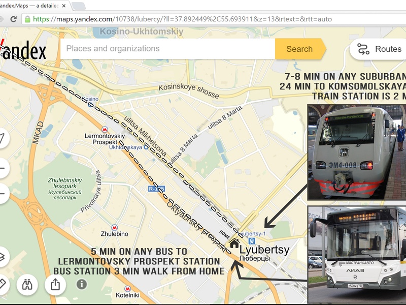This screenshot has height=305, width=406.
Task: Click the Kotelniki metro station marker
Action: [127, 289]
